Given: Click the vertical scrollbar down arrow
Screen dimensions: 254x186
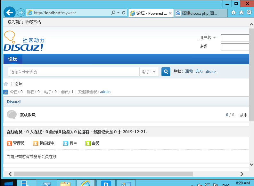Looking at the screenshot, I should pos(251,164).
